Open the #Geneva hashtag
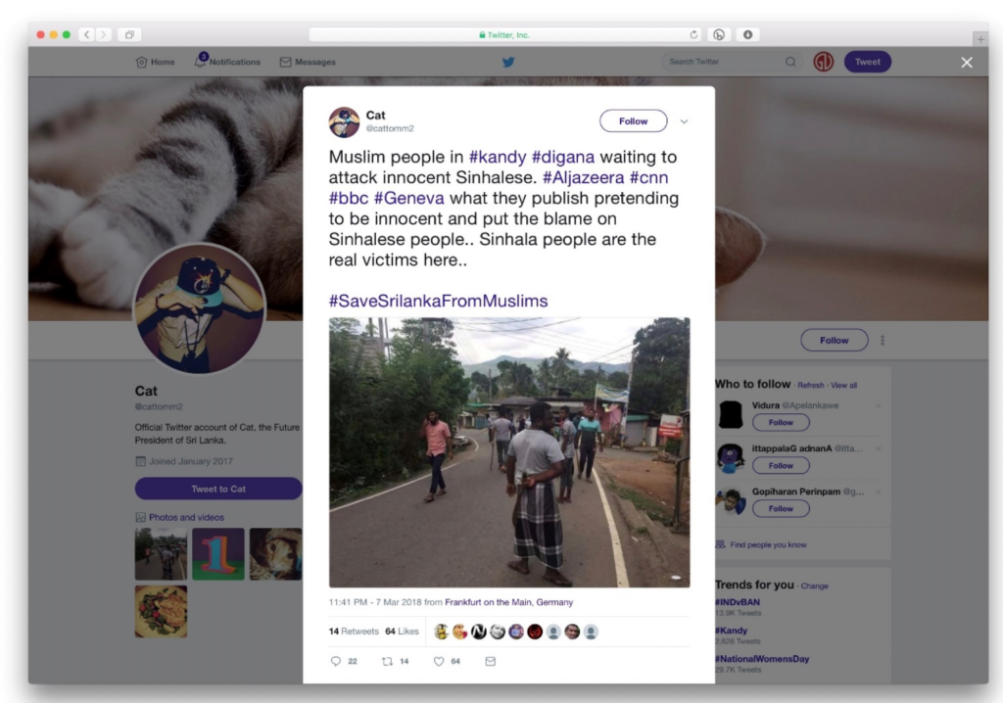The image size is (1003, 703). click(x=408, y=198)
